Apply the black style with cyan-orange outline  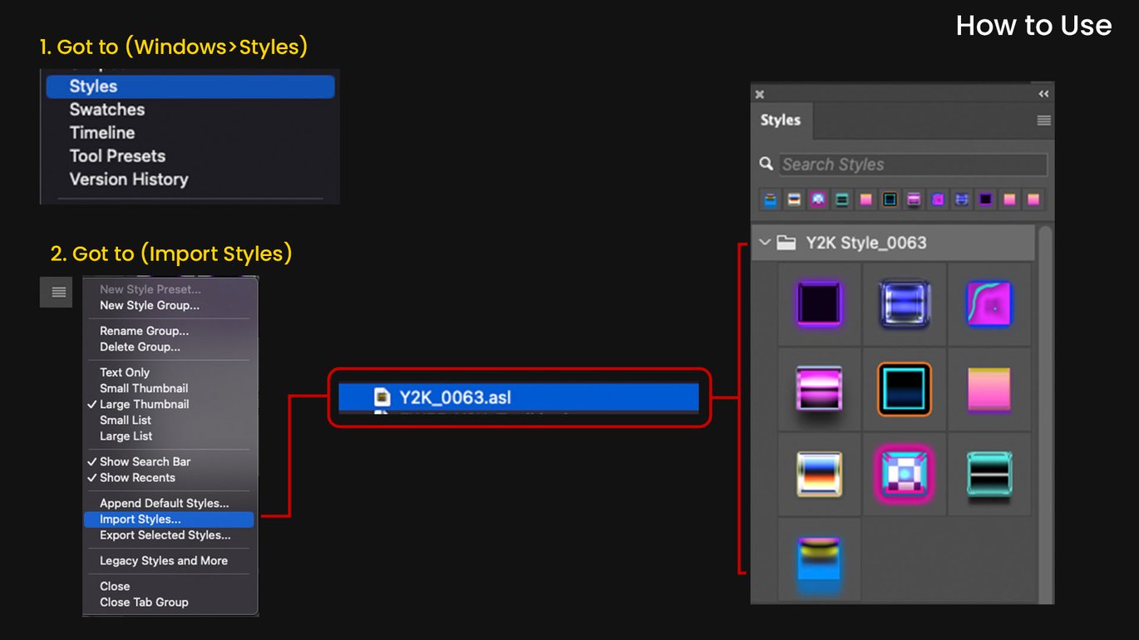(904, 388)
